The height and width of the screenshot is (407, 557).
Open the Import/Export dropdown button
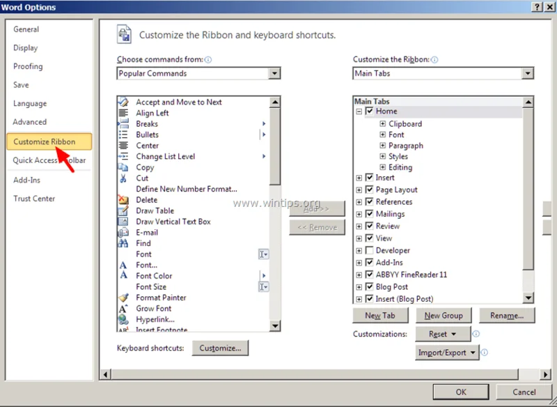tap(448, 353)
